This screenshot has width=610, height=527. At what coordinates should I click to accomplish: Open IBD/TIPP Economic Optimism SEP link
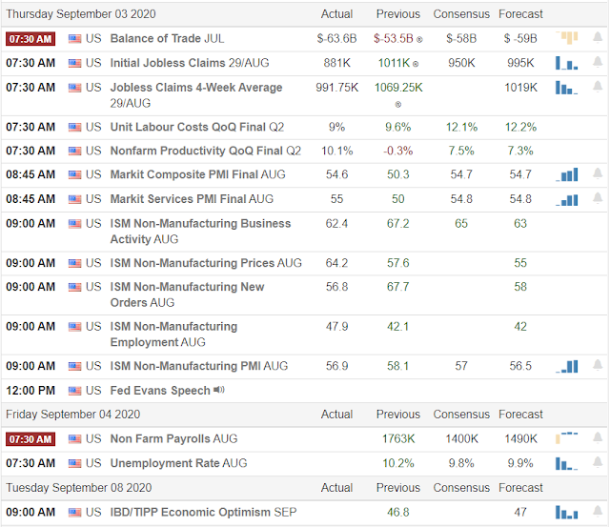(x=203, y=512)
